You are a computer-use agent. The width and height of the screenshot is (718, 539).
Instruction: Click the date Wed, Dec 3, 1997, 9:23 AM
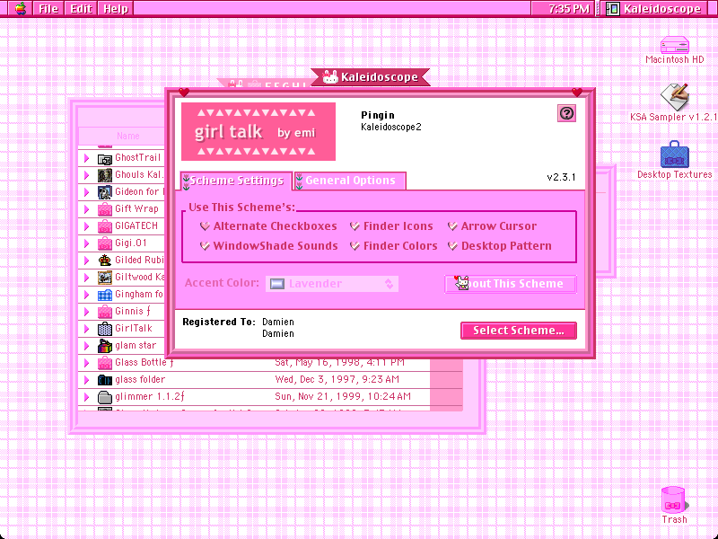[337, 379]
